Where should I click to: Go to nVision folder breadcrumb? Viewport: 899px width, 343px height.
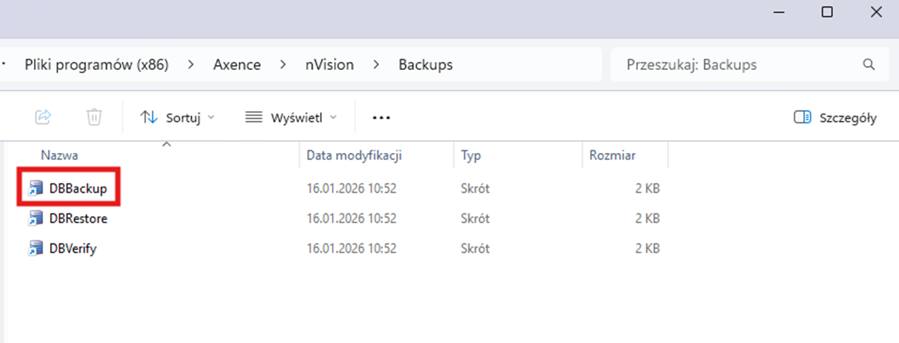point(330,65)
